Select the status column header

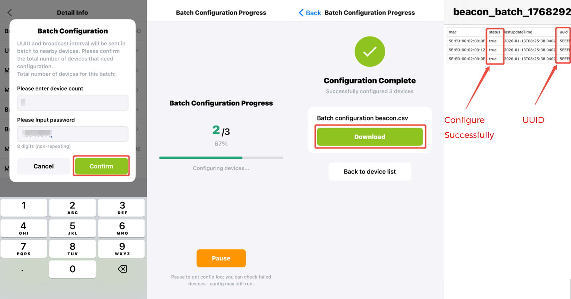click(494, 32)
